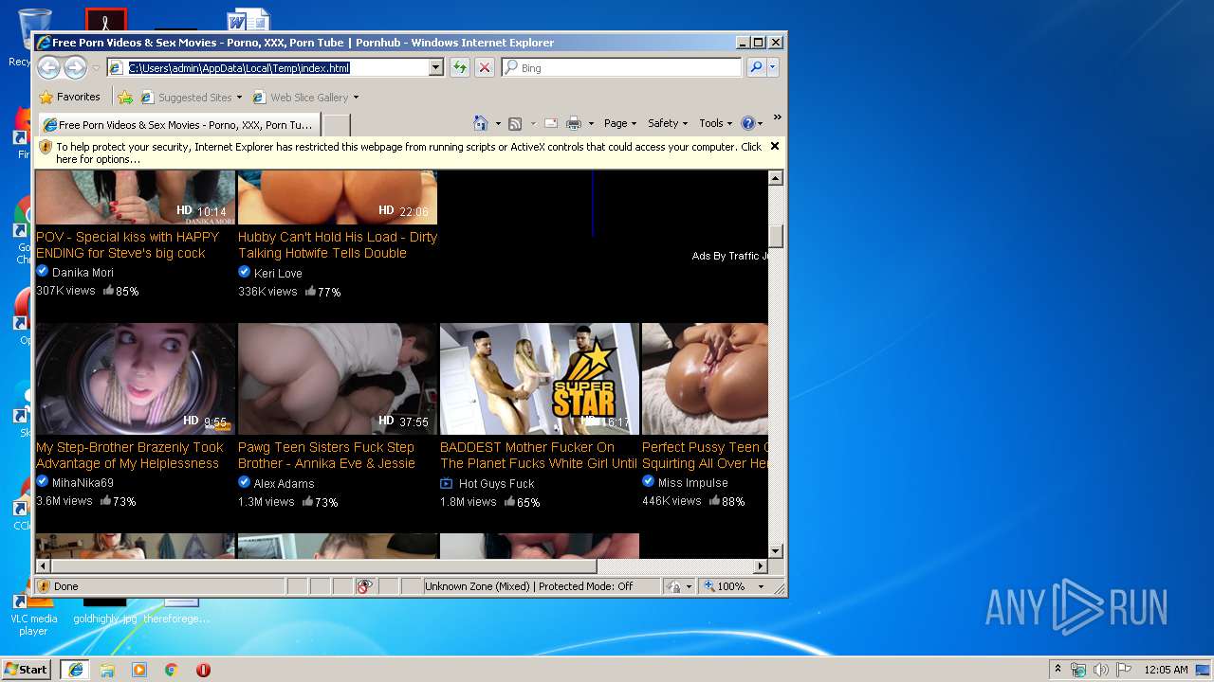1214x682 pixels.
Task: Select VLC media player desktop icon
Action: pos(33,613)
